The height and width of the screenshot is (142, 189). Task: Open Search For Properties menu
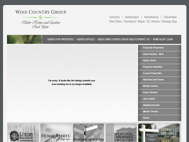pyautogui.click(x=60, y=39)
